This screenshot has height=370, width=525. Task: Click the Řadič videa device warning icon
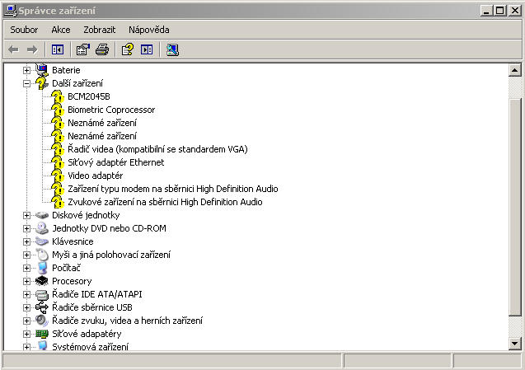point(58,149)
